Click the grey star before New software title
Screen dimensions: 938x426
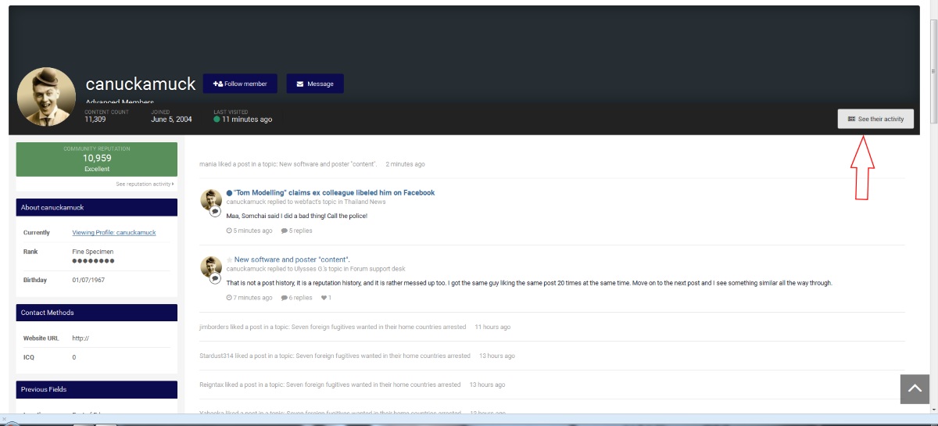click(x=229, y=260)
